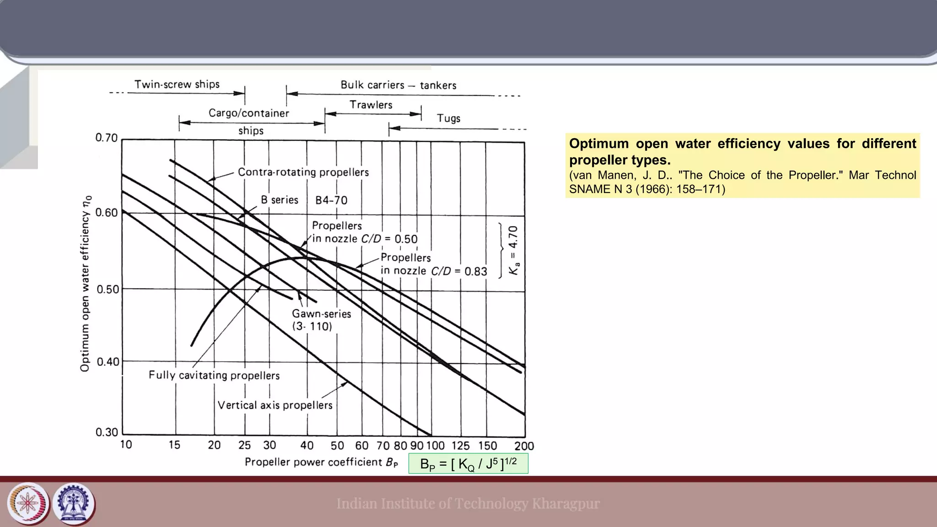
Task: Click 'Fully cavitating propellers' label
Action: pyautogui.click(x=214, y=376)
